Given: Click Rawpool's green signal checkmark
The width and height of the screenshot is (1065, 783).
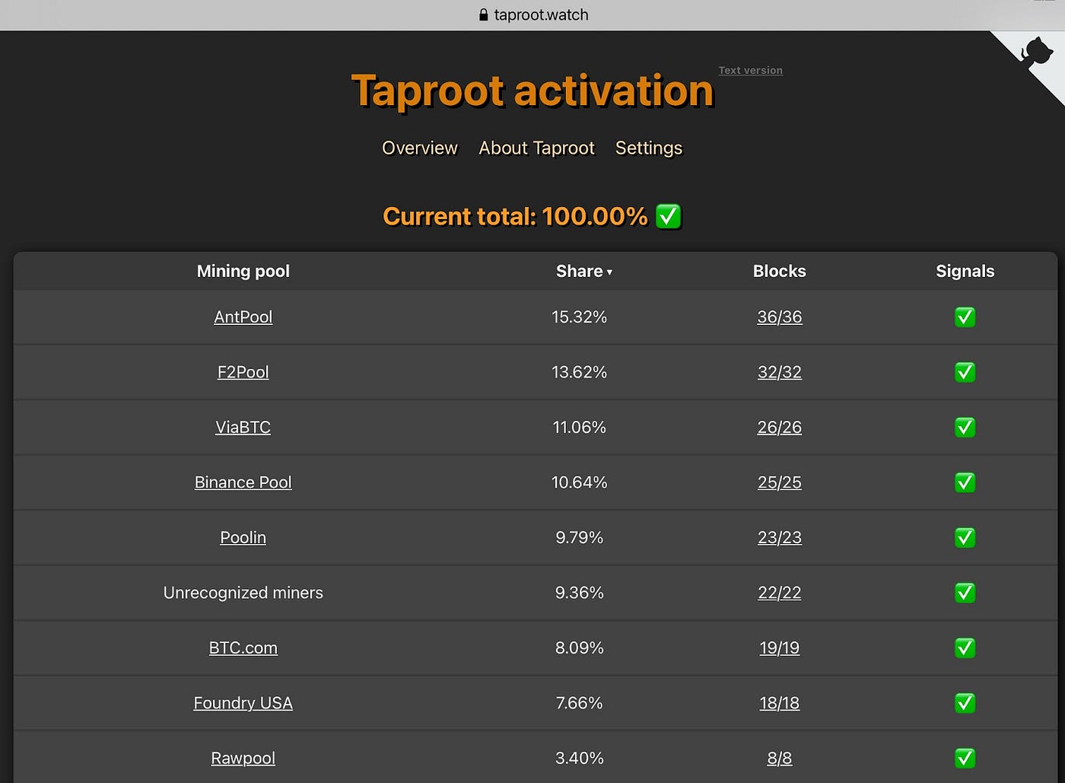Looking at the screenshot, I should pyautogui.click(x=965, y=758).
